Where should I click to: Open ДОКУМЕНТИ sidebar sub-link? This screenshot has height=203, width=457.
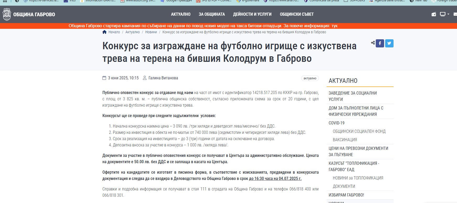tap(344, 186)
